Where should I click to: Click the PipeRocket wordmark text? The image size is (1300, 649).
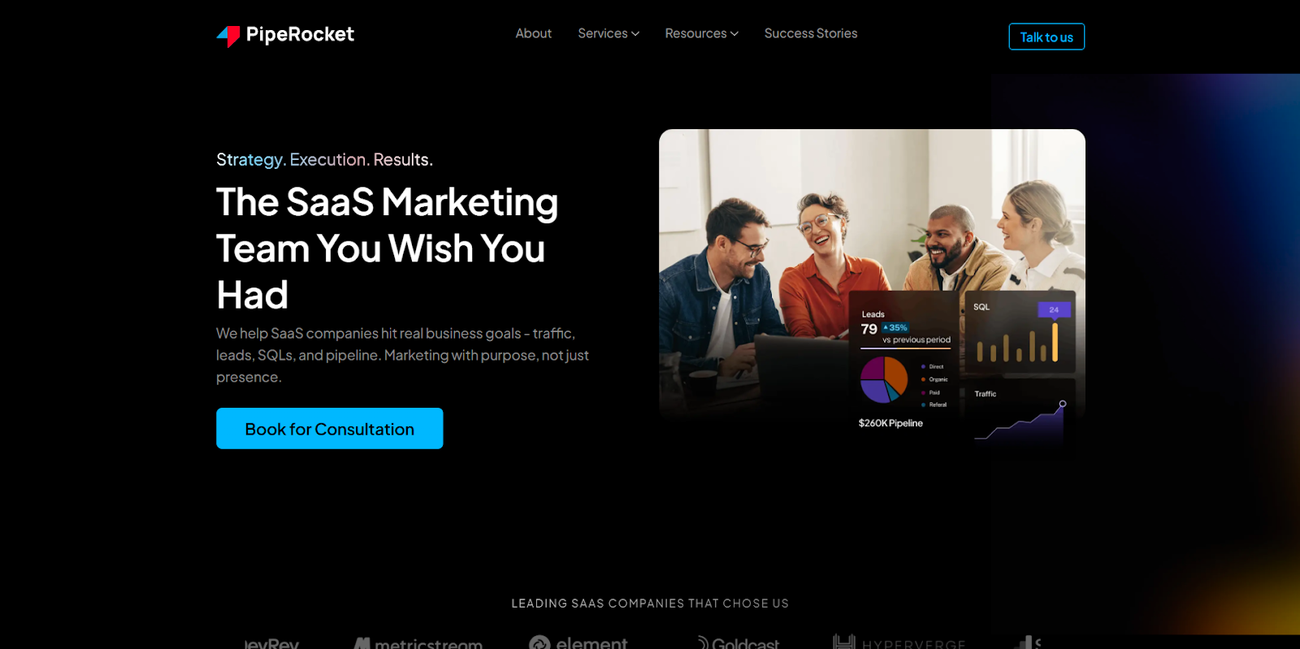[x=300, y=34]
